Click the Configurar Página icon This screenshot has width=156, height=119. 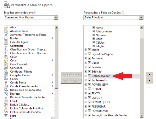coord(6,72)
